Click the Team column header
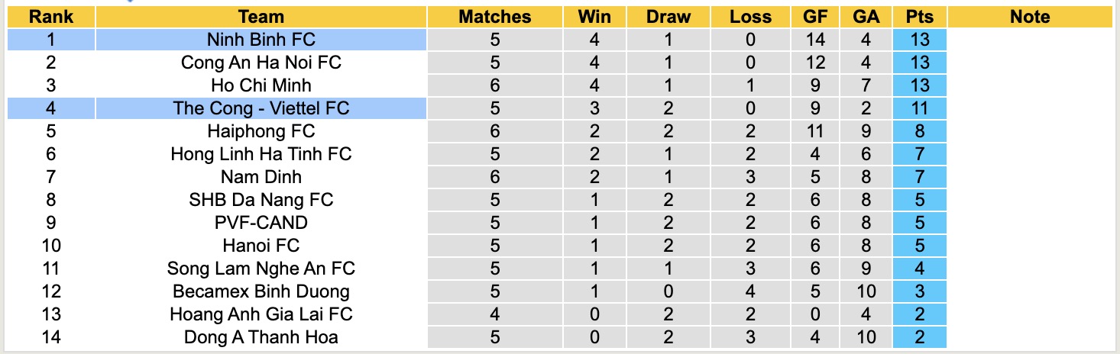The image size is (1120, 354). [261, 17]
